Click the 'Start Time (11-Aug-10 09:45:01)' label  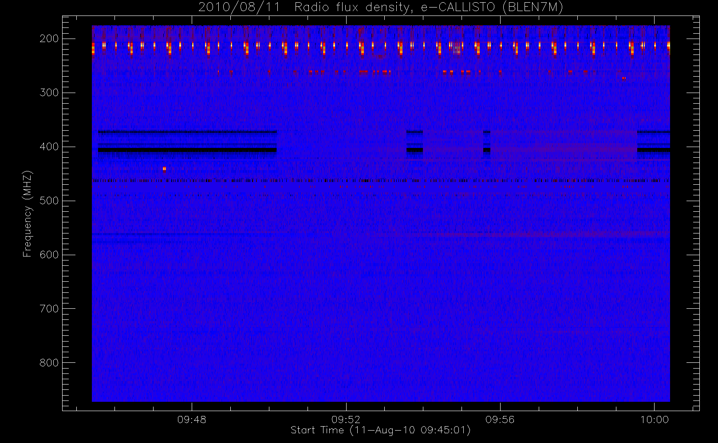(x=380, y=430)
